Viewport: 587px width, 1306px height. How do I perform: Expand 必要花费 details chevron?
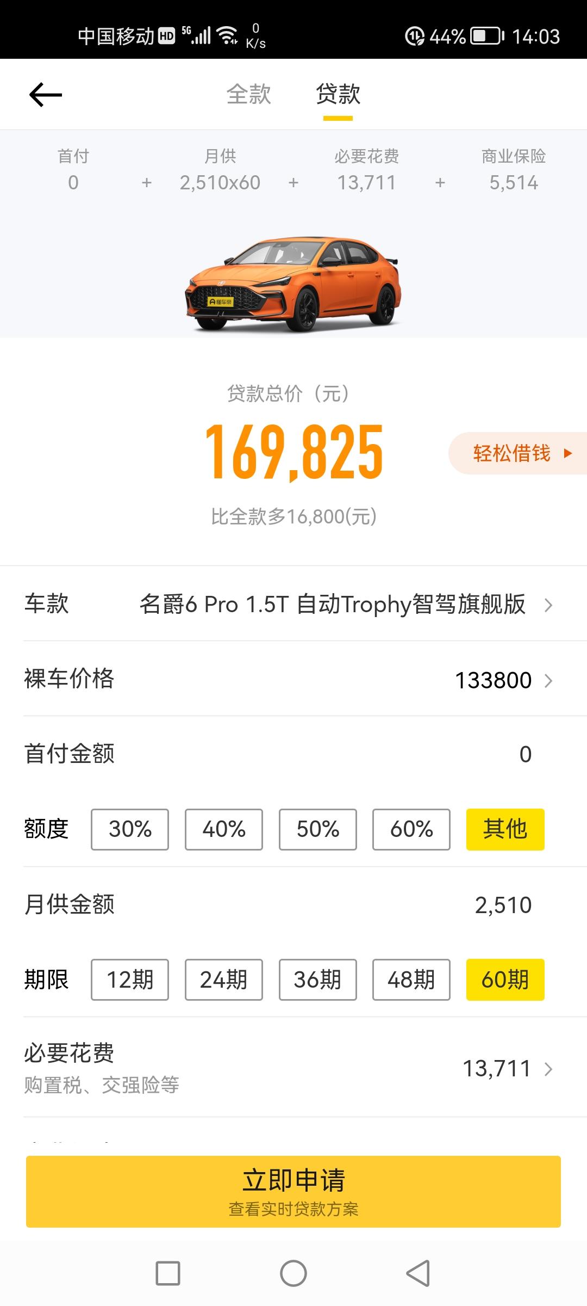(548, 1069)
